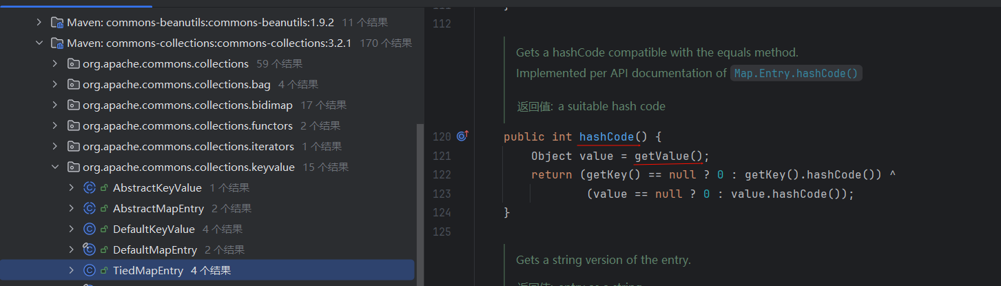This screenshot has height=286, width=1001.
Task: Collapse the org.apache.commons.collections.keyvalue package
Action: (55, 167)
